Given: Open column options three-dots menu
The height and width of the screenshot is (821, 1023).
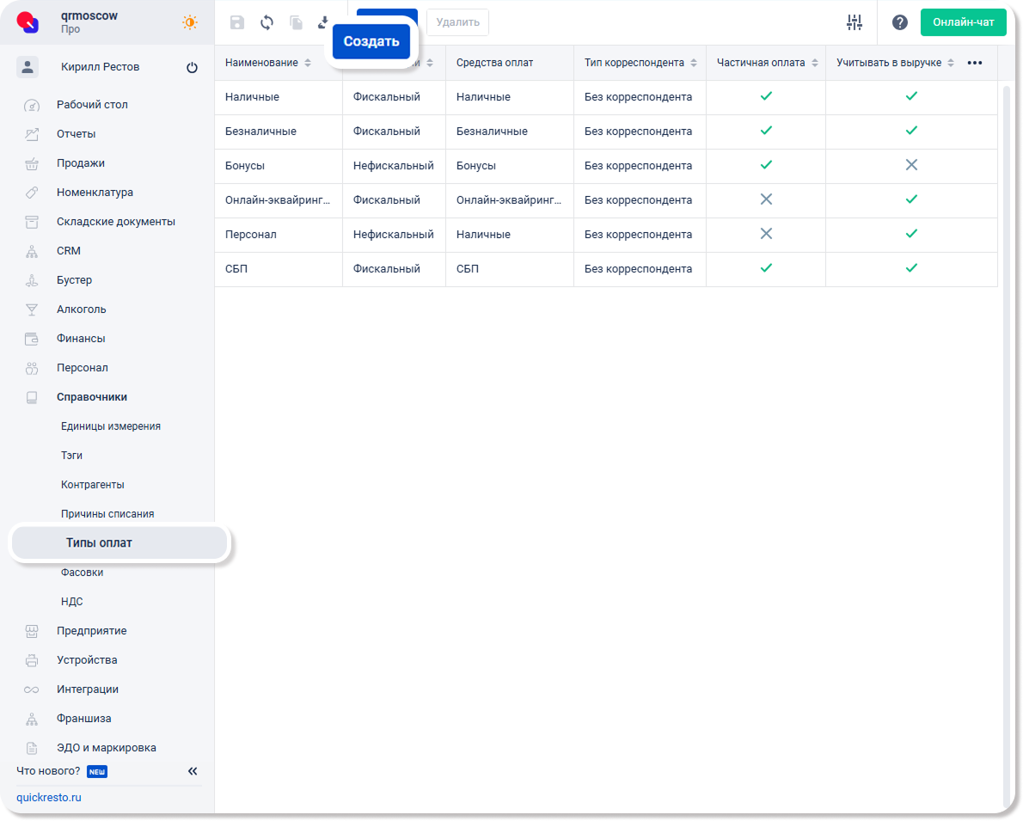Looking at the screenshot, I should pos(975,63).
